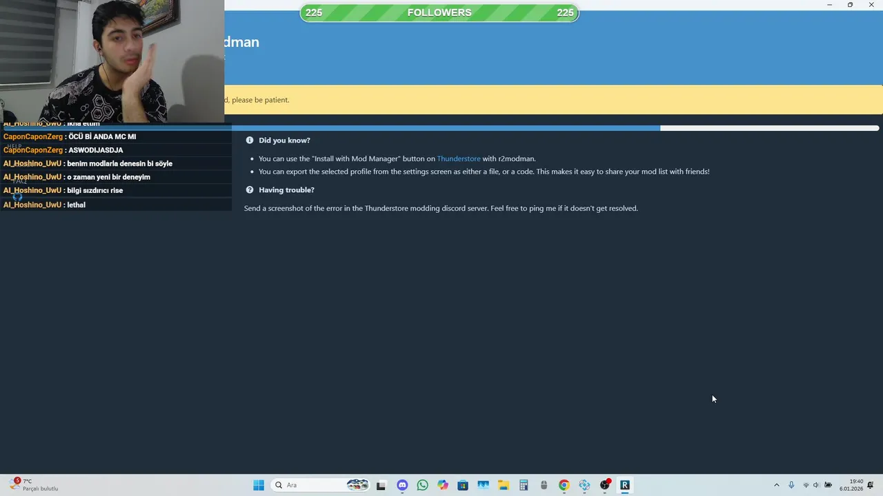This screenshot has width=883, height=496.
Task: Click the taskbar search box Ara
Action: [320, 485]
